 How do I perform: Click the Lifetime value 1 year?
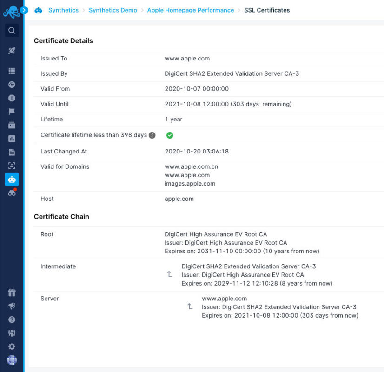coord(173,119)
